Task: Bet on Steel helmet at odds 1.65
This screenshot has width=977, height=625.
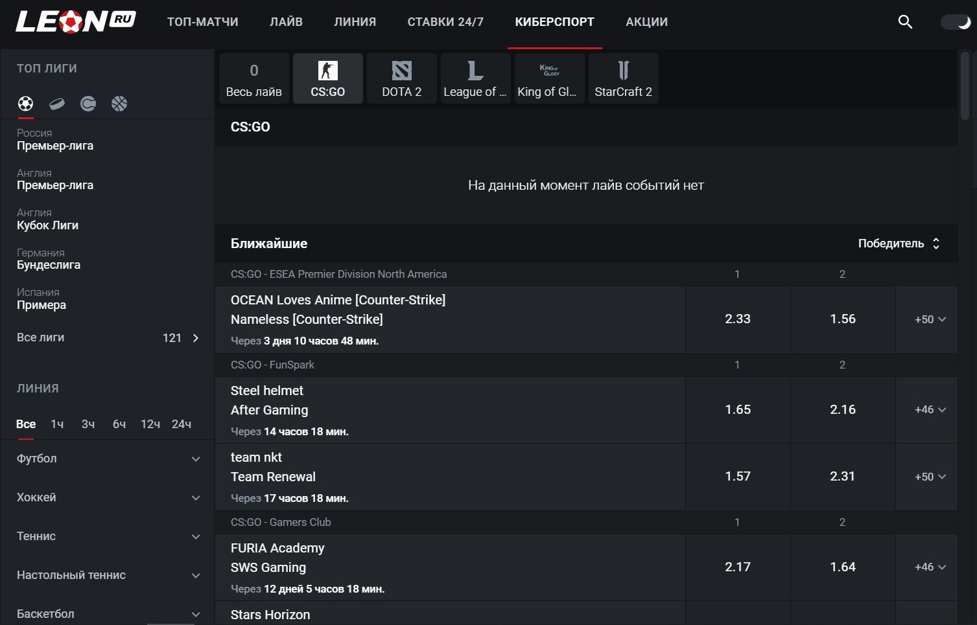Action: click(x=738, y=410)
